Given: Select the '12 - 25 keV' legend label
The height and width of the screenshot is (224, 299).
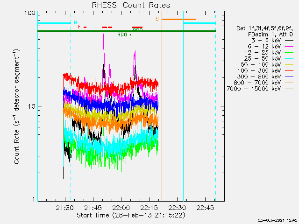Looking at the screenshot, I should pos(263,52).
